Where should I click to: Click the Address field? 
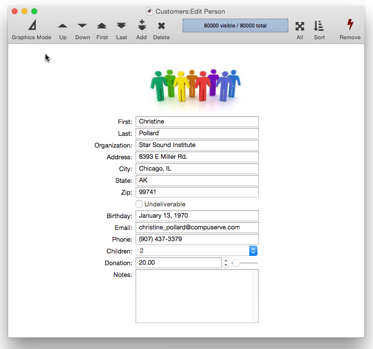click(197, 157)
